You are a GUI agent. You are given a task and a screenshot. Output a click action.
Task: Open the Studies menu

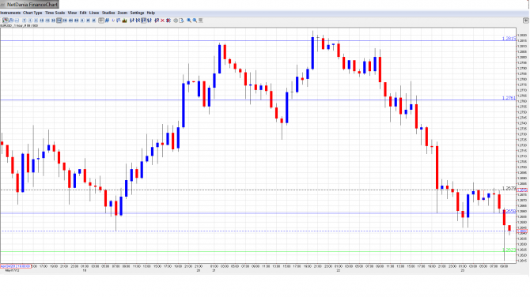(108, 13)
